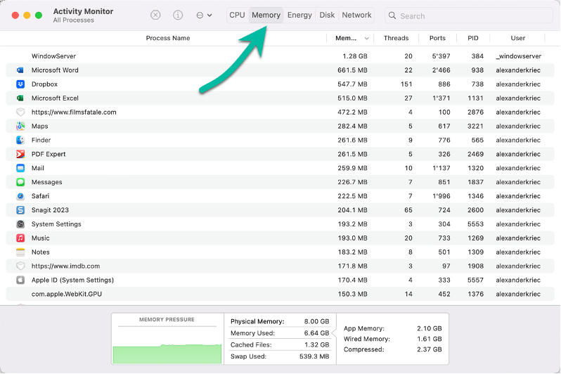Click the App Memory 2.10 GB entry
561x374 pixels.
(x=392, y=328)
